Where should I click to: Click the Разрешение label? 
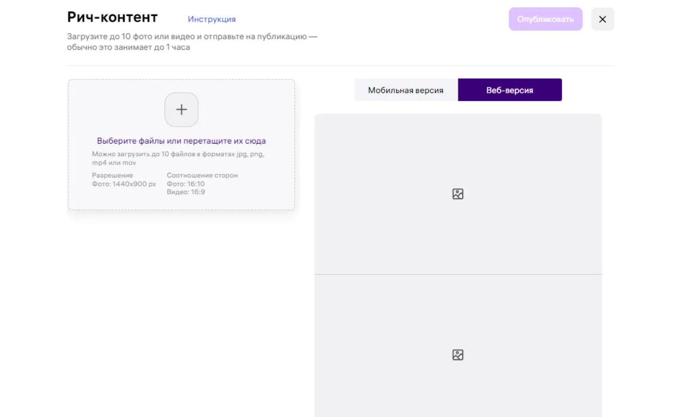click(112, 175)
